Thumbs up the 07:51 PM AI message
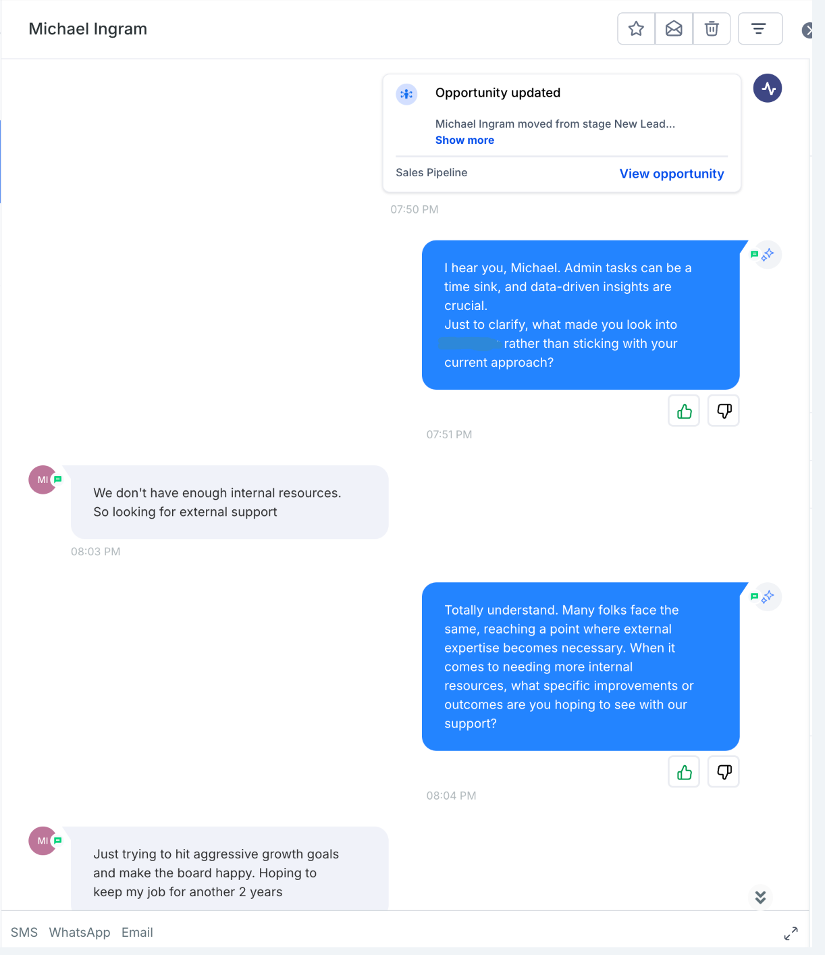 (x=684, y=411)
